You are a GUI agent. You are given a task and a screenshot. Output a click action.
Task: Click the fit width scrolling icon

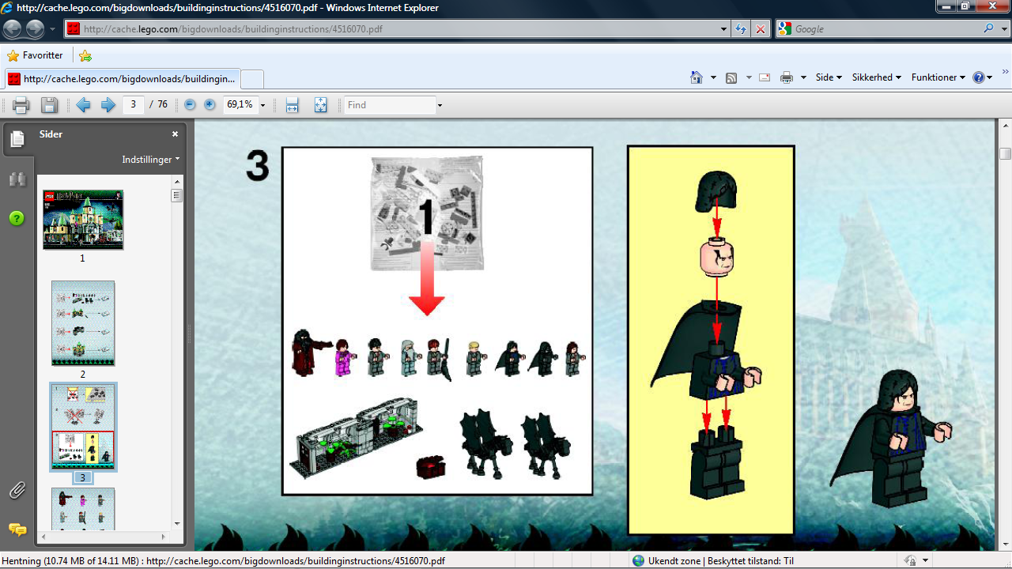pyautogui.click(x=292, y=105)
